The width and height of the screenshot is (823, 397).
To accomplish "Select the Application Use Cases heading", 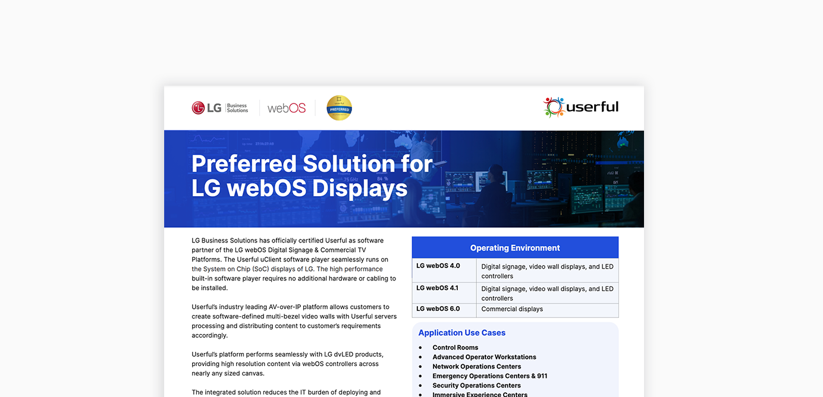I will pyautogui.click(x=461, y=333).
